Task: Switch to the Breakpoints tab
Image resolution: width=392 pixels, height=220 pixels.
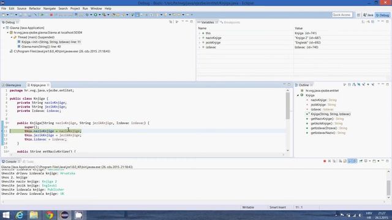Action: 230,22
